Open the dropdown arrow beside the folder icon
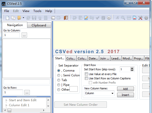Viewport: 152px width, 113px height. [x=23, y=18]
